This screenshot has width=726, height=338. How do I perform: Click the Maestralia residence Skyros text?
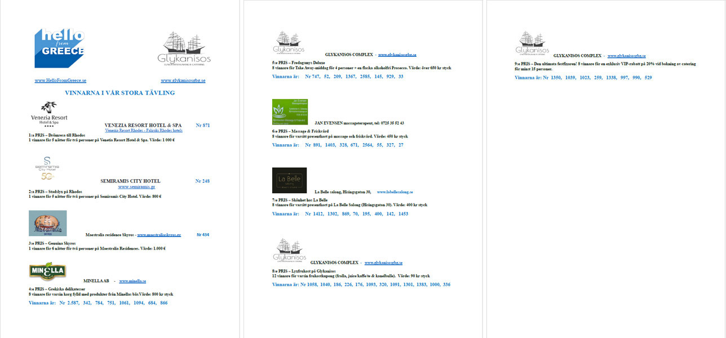click(110, 234)
